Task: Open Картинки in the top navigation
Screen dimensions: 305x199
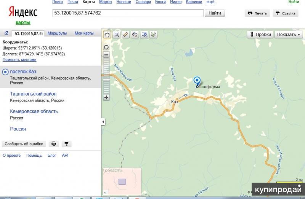Action: (x=194, y=2)
